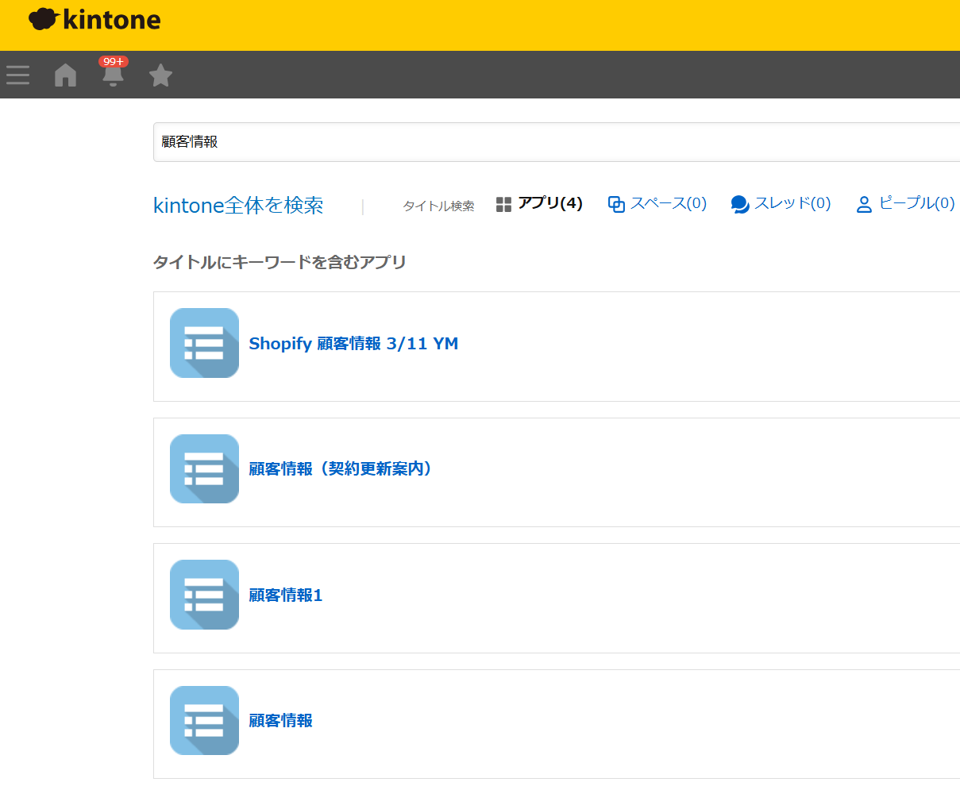View the ピープル(0) results tab
This screenshot has height=786, width=960.
coord(905,204)
